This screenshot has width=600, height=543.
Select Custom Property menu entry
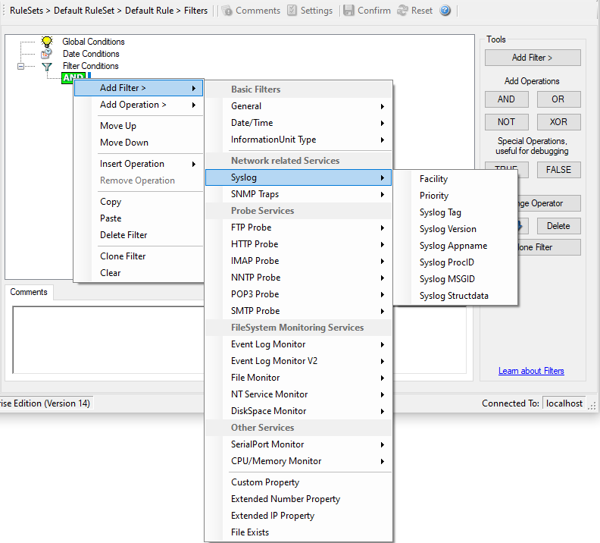click(x=265, y=482)
